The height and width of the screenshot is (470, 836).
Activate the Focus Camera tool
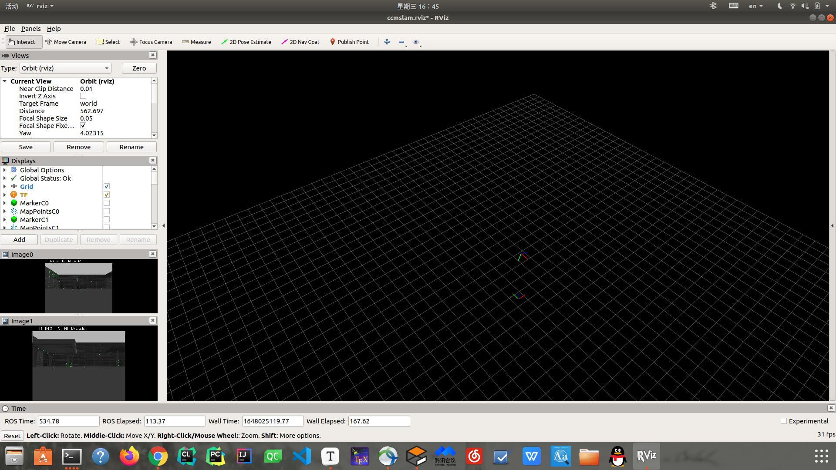pos(151,42)
